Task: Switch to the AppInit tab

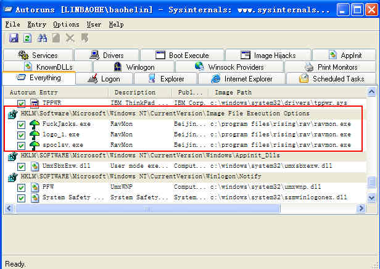Action: pos(344,55)
